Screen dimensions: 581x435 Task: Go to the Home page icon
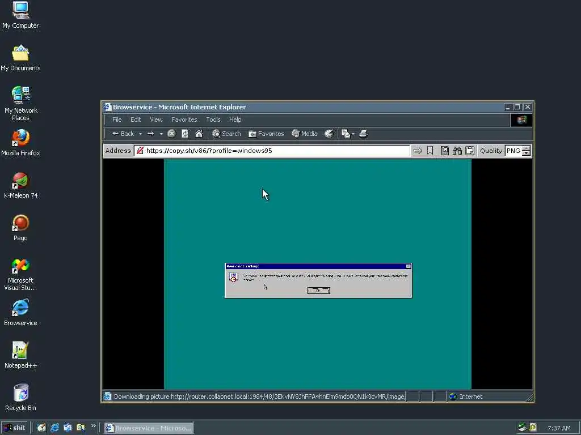pos(199,134)
